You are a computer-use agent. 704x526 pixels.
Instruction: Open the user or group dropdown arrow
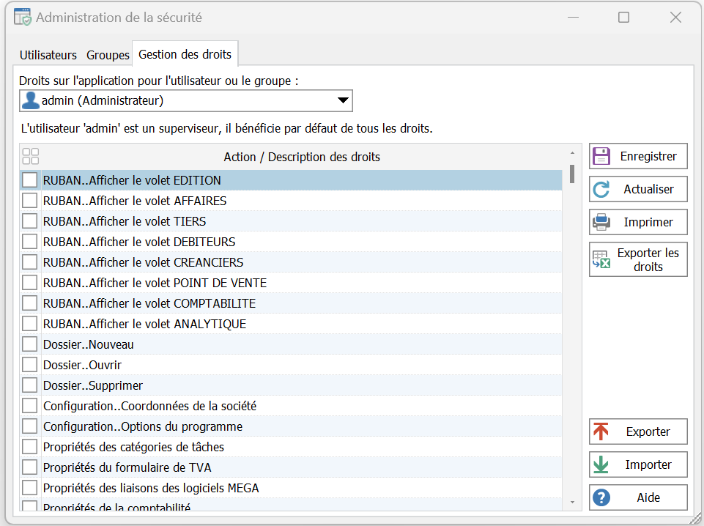tap(342, 101)
